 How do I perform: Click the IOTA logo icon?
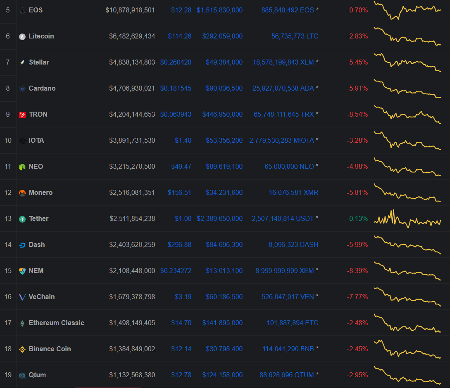tap(22, 141)
